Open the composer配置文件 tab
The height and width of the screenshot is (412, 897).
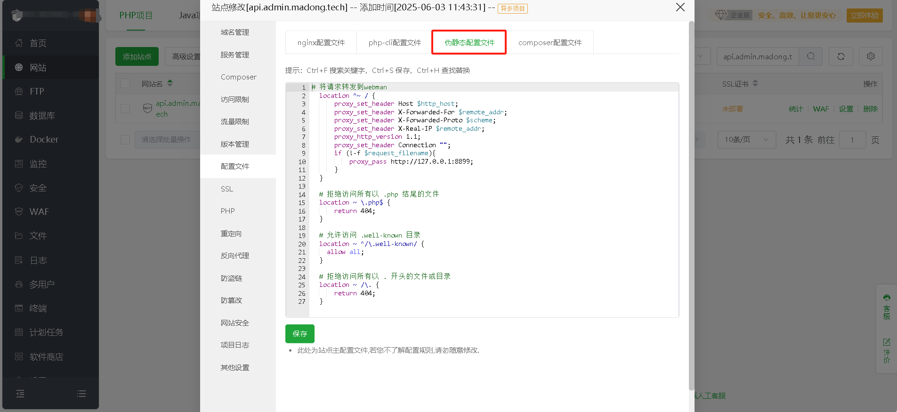pos(550,43)
